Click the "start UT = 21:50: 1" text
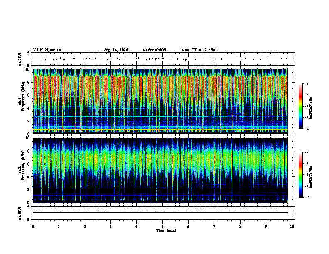 (201, 50)
